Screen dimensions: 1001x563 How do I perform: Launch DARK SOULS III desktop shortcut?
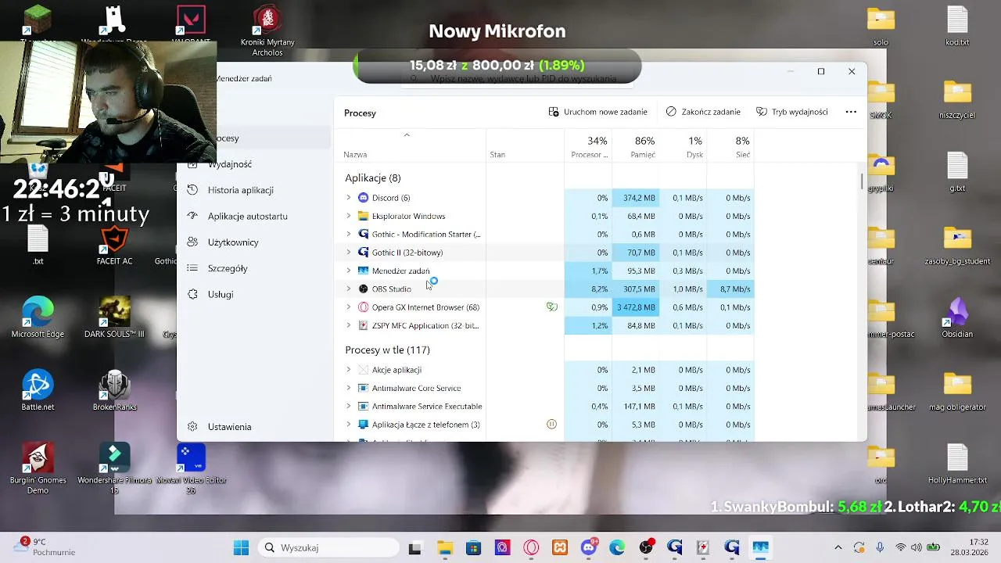[114, 317]
